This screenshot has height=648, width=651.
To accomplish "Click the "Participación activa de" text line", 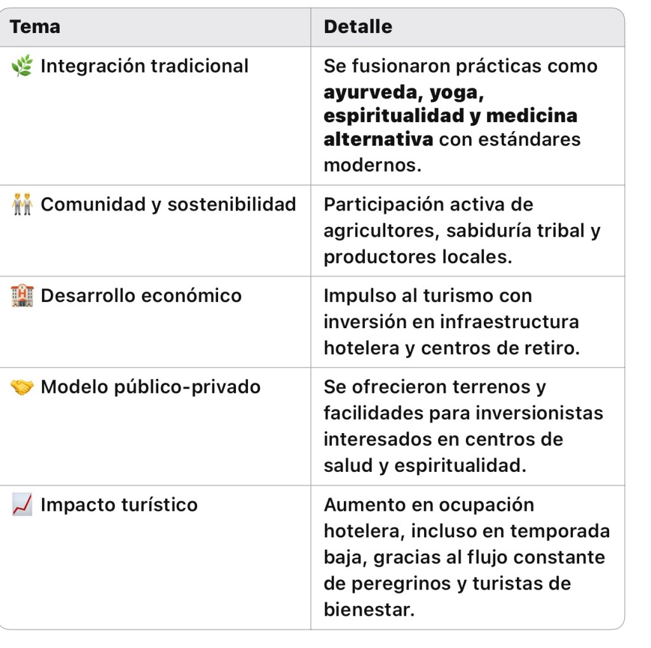I will tap(428, 205).
